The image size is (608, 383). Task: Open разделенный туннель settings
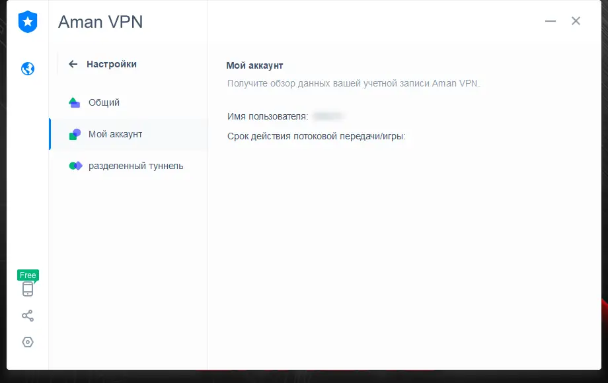click(137, 166)
